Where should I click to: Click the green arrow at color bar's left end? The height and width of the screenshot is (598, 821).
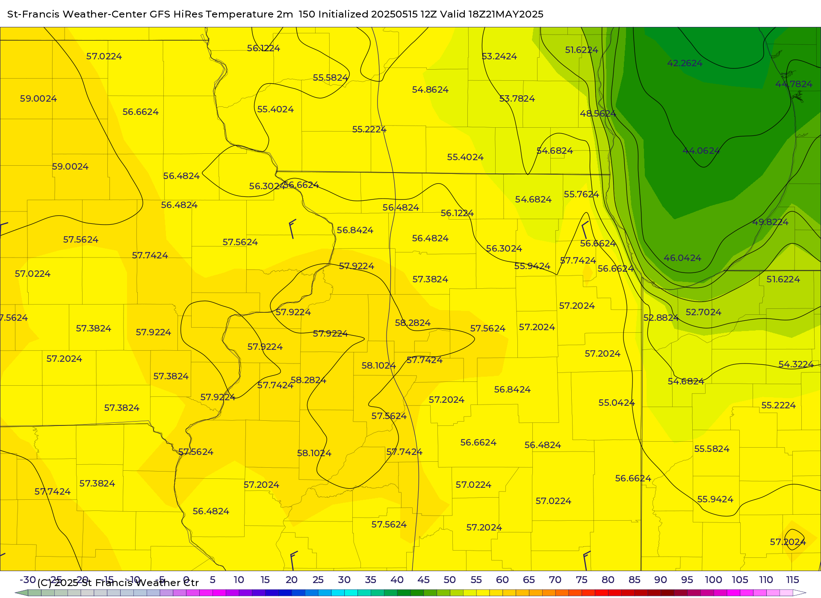[x=21, y=593]
